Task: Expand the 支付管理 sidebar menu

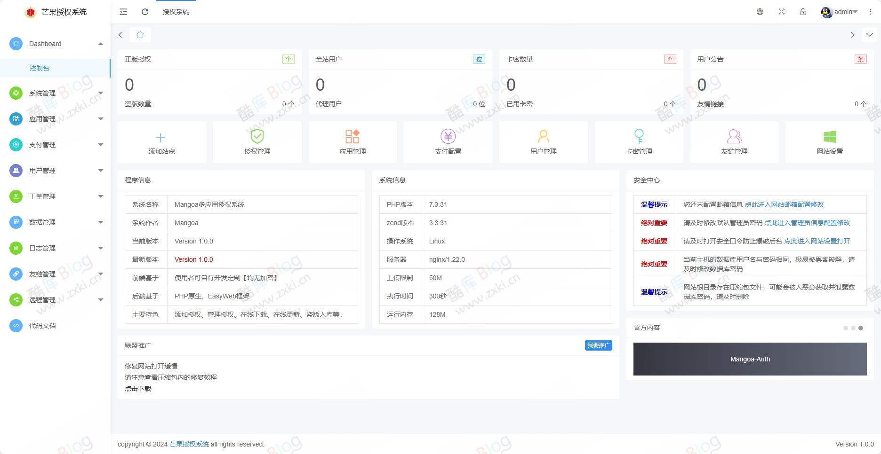Action: [x=56, y=145]
